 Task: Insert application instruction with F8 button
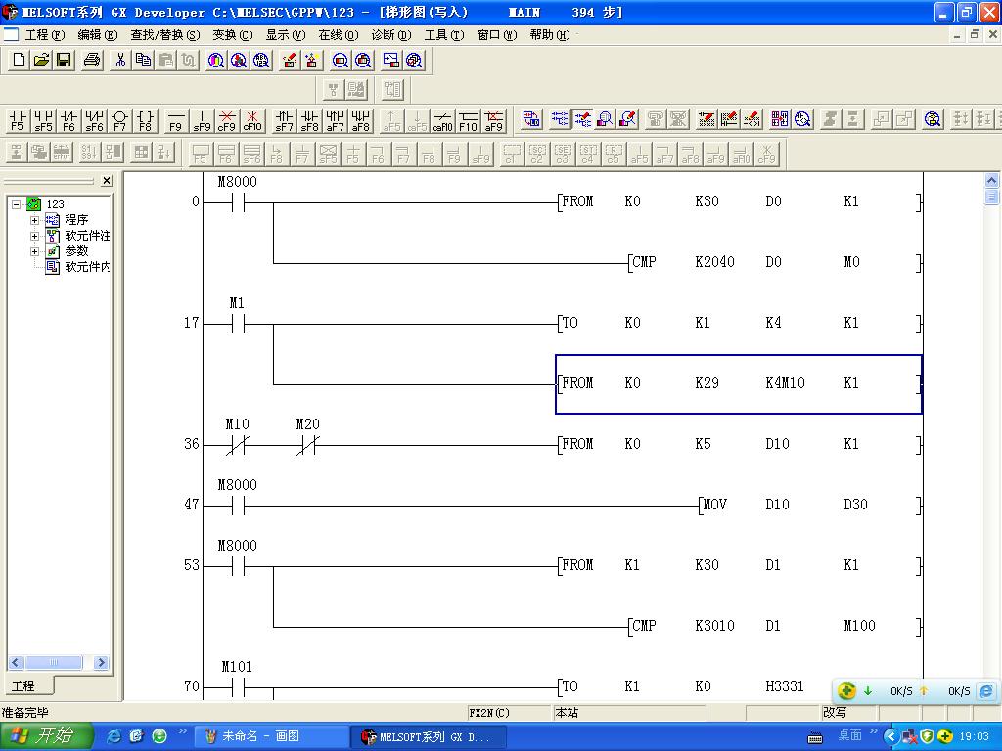coord(145,120)
